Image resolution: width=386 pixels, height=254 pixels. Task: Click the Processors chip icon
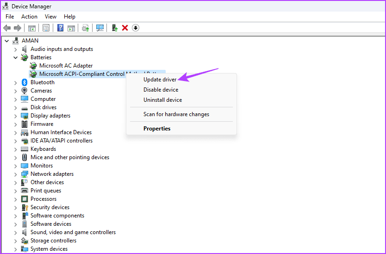click(x=25, y=199)
